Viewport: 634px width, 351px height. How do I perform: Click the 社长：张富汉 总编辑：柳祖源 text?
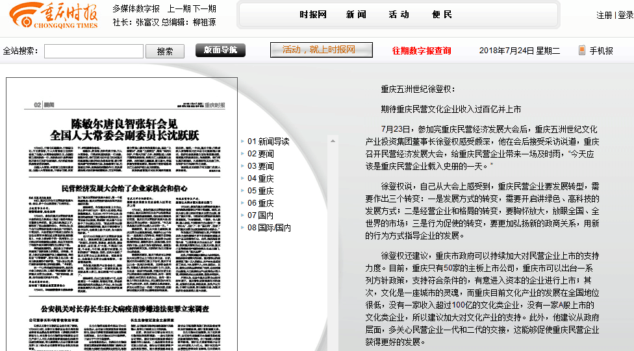tap(164, 22)
